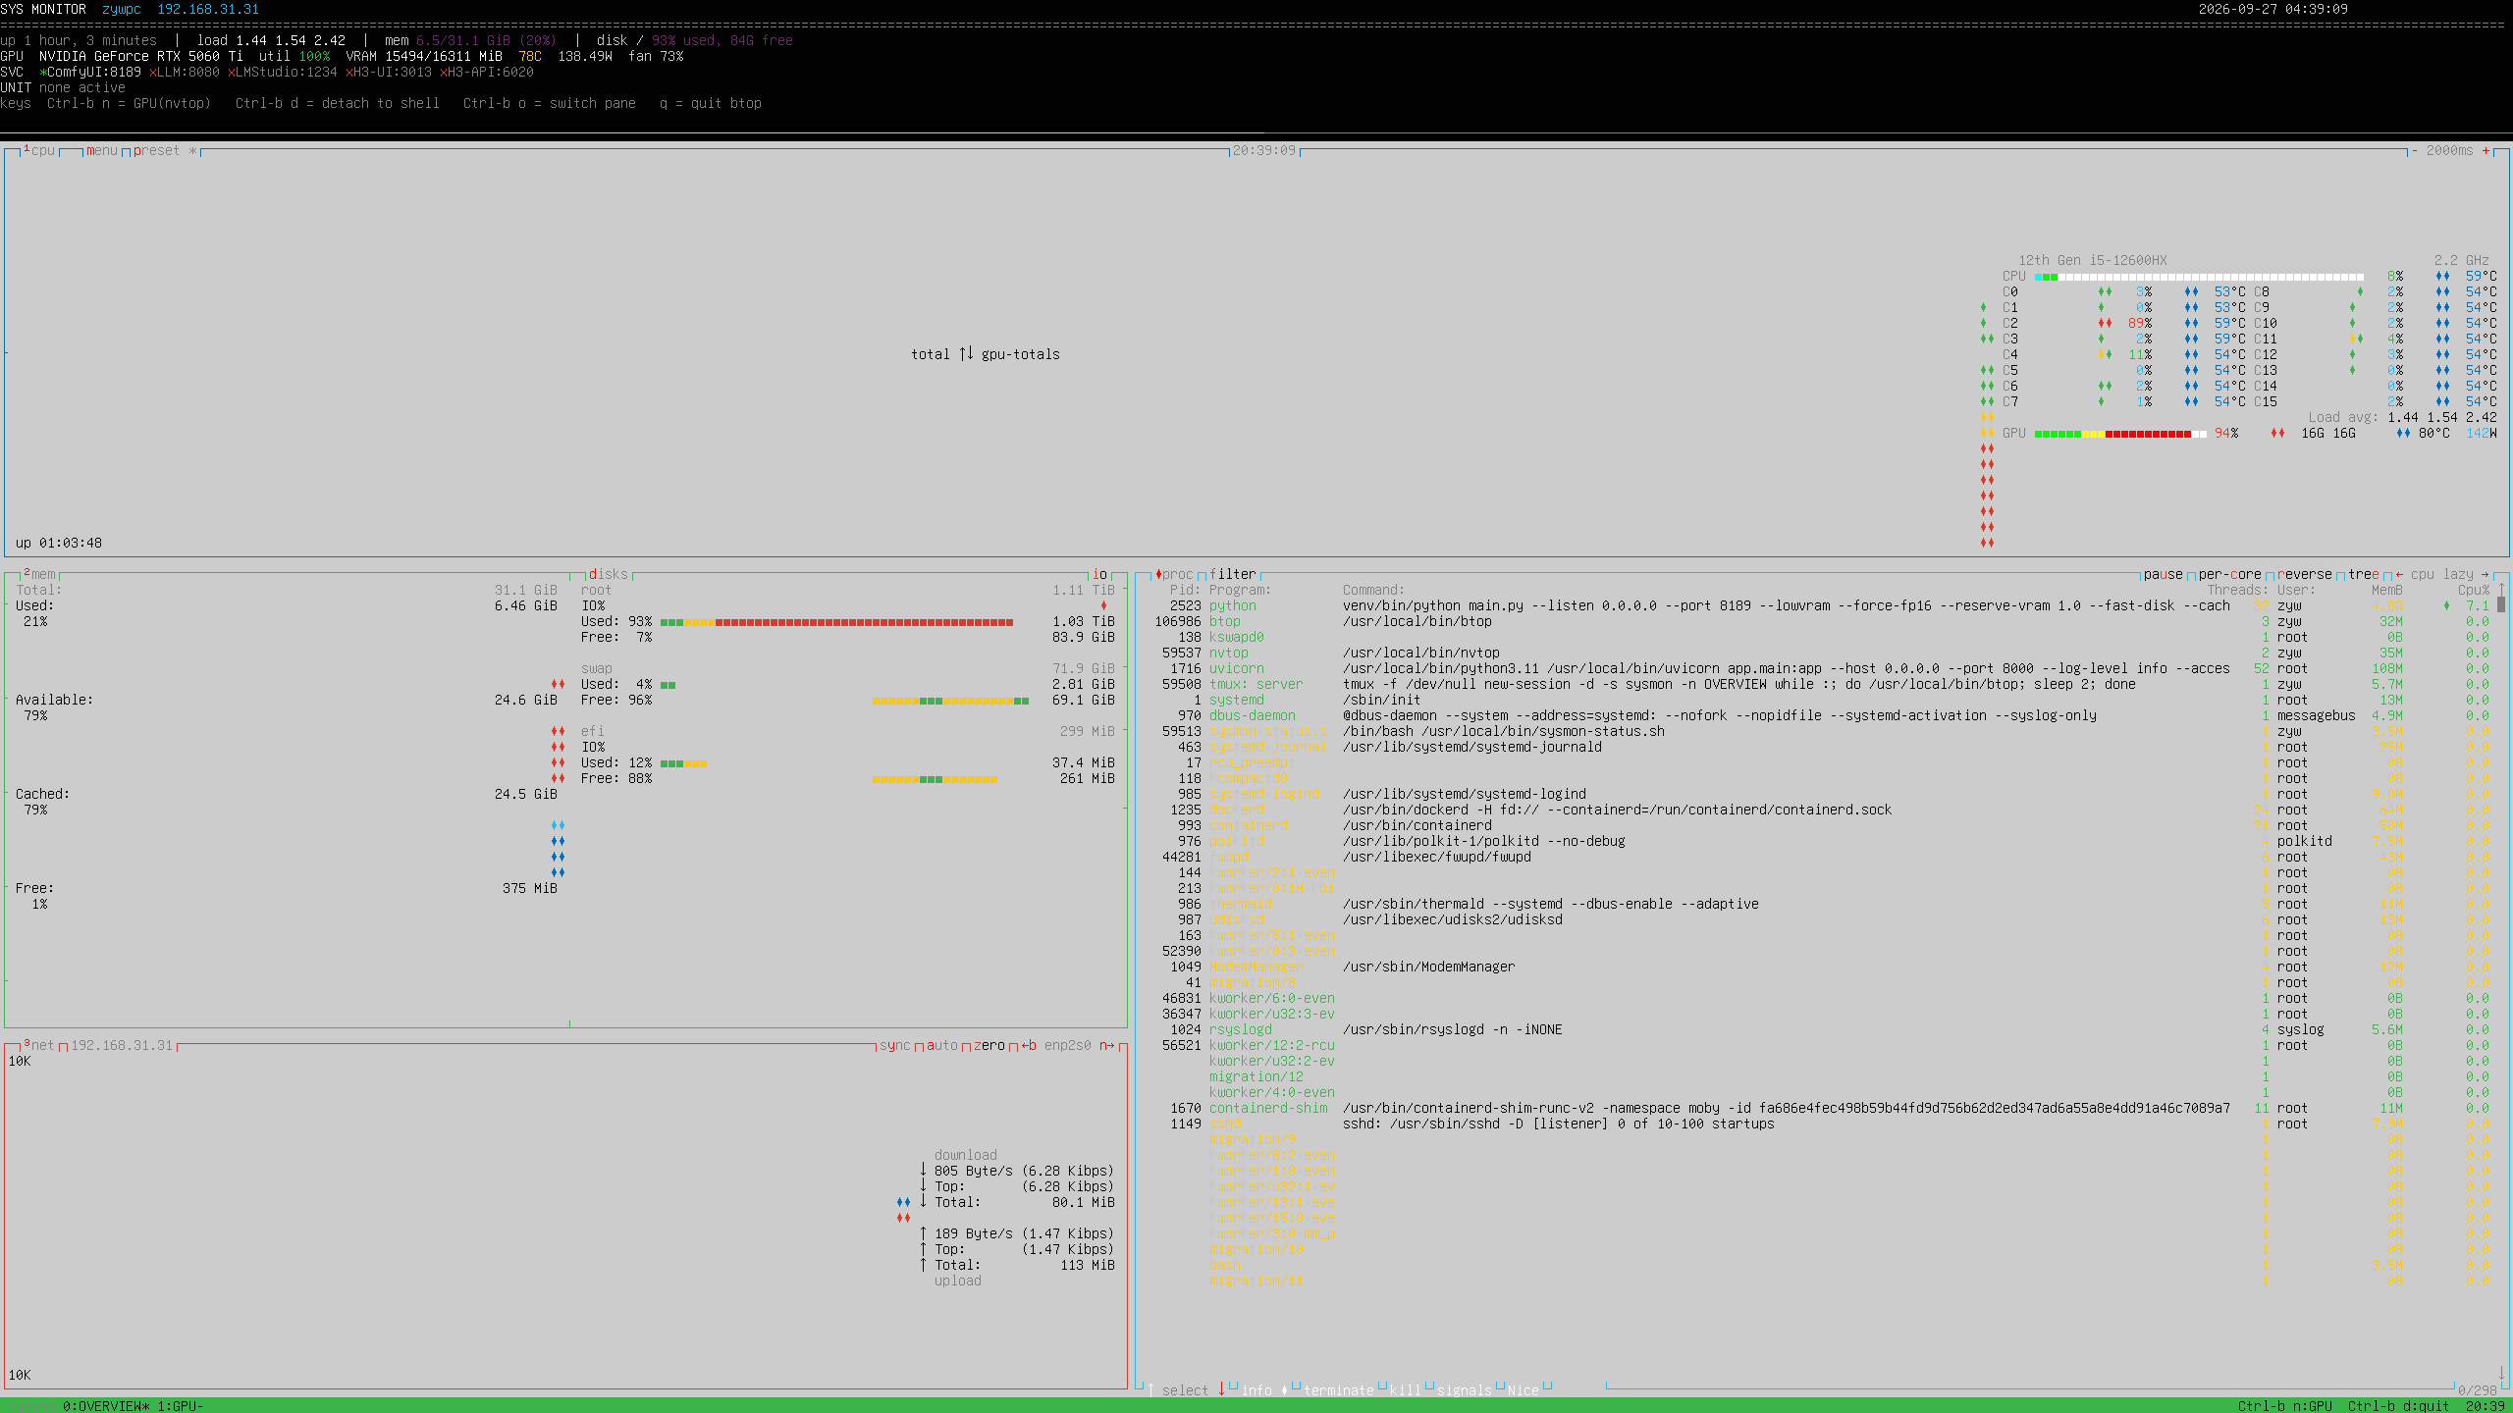Open the btop menu button
Viewport: 2513px width, 1413px height.
[x=102, y=150]
